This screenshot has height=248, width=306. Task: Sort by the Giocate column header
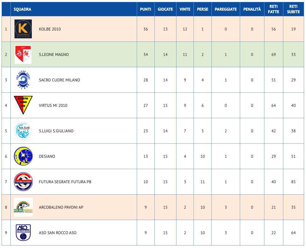(x=165, y=9)
